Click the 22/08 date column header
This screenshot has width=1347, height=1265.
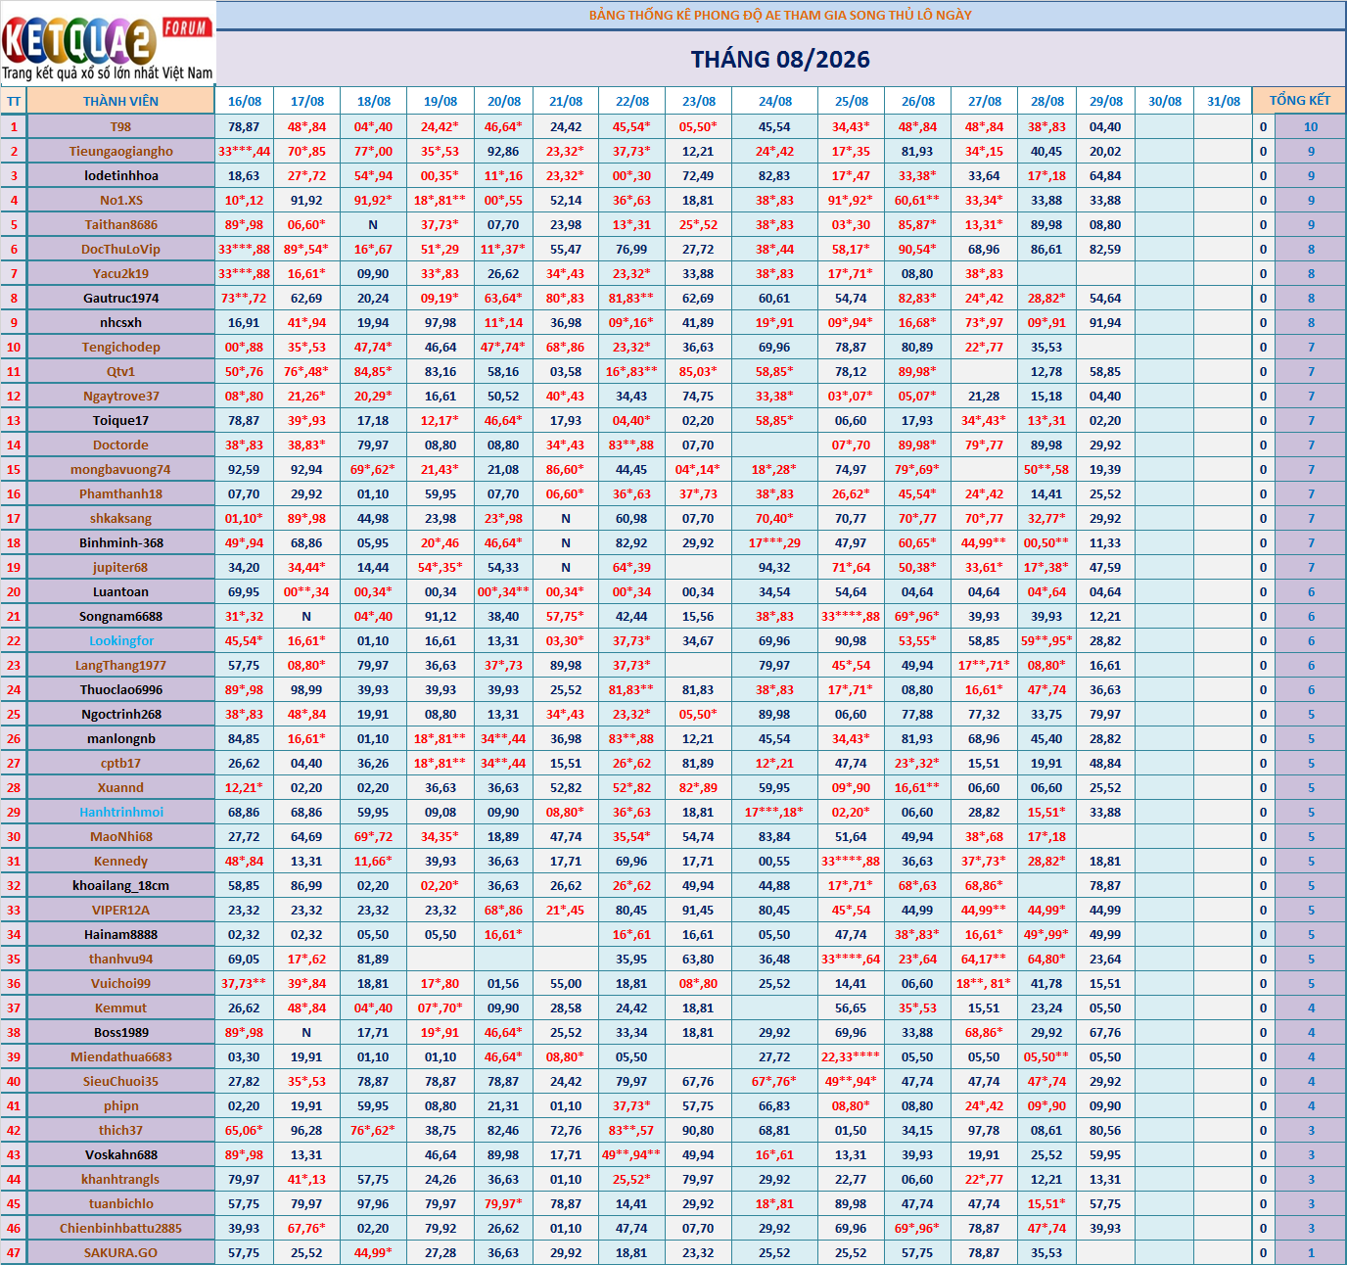point(632,101)
